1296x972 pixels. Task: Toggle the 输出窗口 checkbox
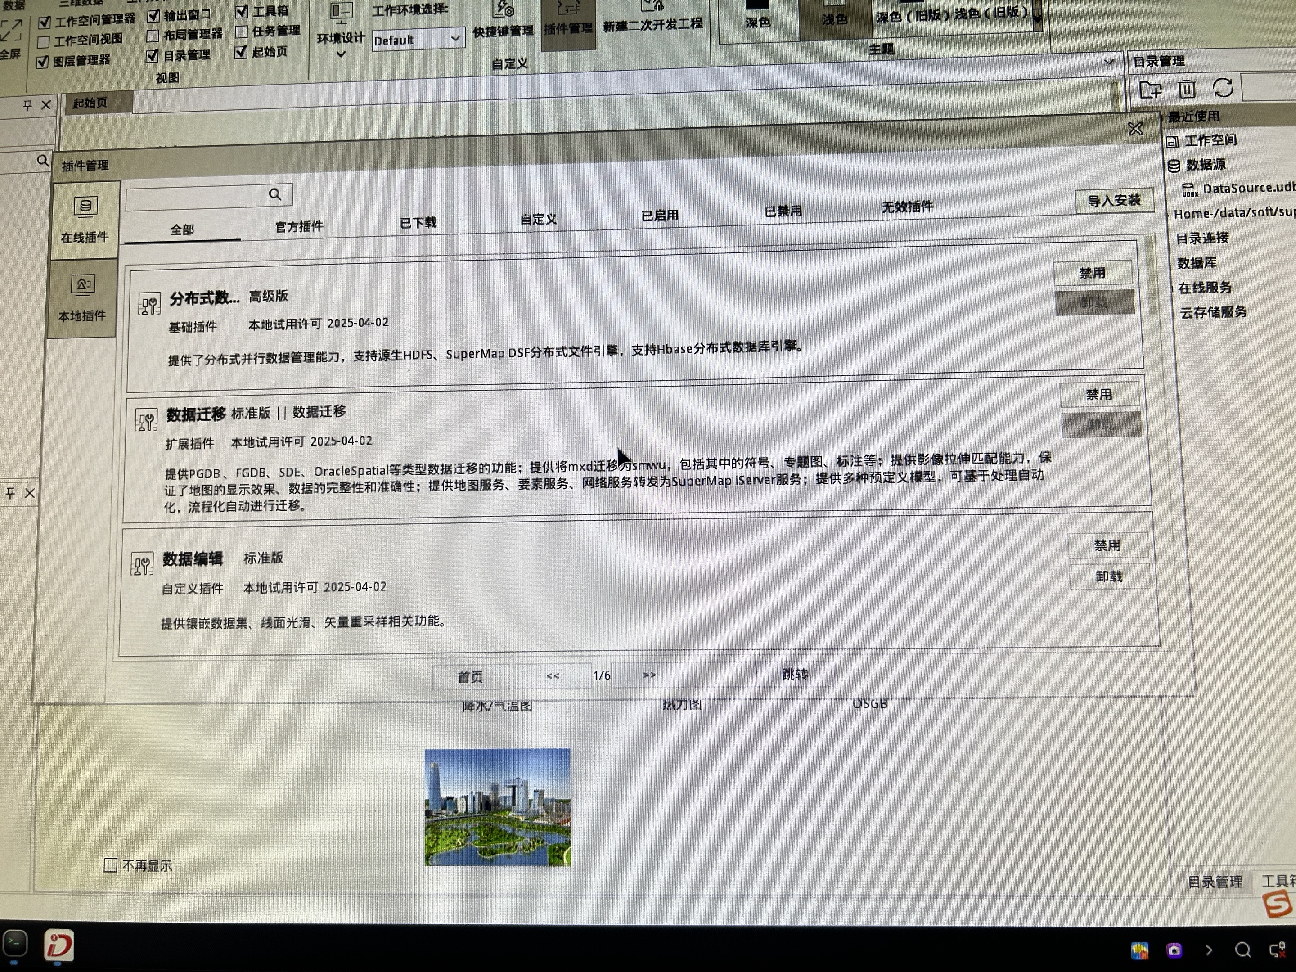click(x=153, y=16)
